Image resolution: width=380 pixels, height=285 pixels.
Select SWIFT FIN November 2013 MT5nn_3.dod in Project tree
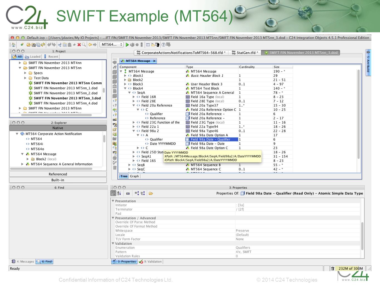click(67, 98)
